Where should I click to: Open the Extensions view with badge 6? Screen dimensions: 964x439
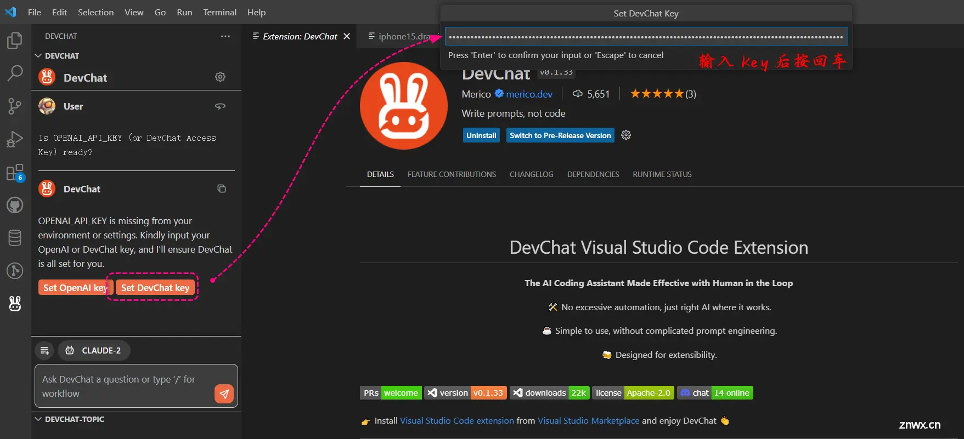(x=15, y=173)
